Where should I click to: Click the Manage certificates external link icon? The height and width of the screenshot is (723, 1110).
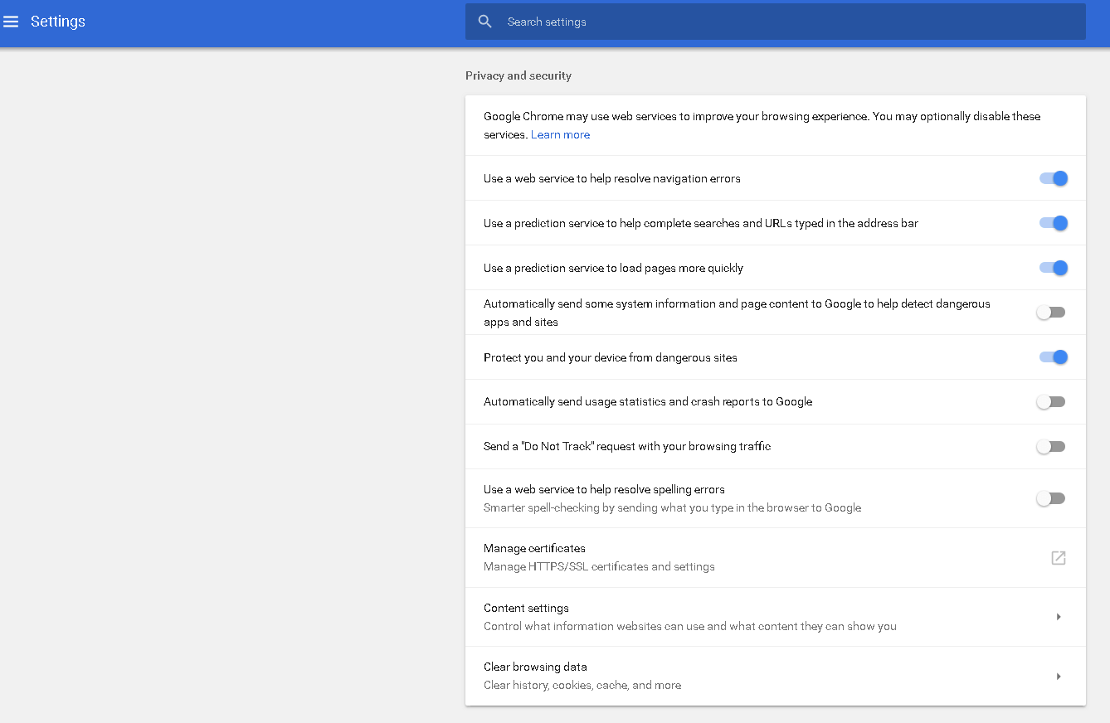(x=1058, y=558)
